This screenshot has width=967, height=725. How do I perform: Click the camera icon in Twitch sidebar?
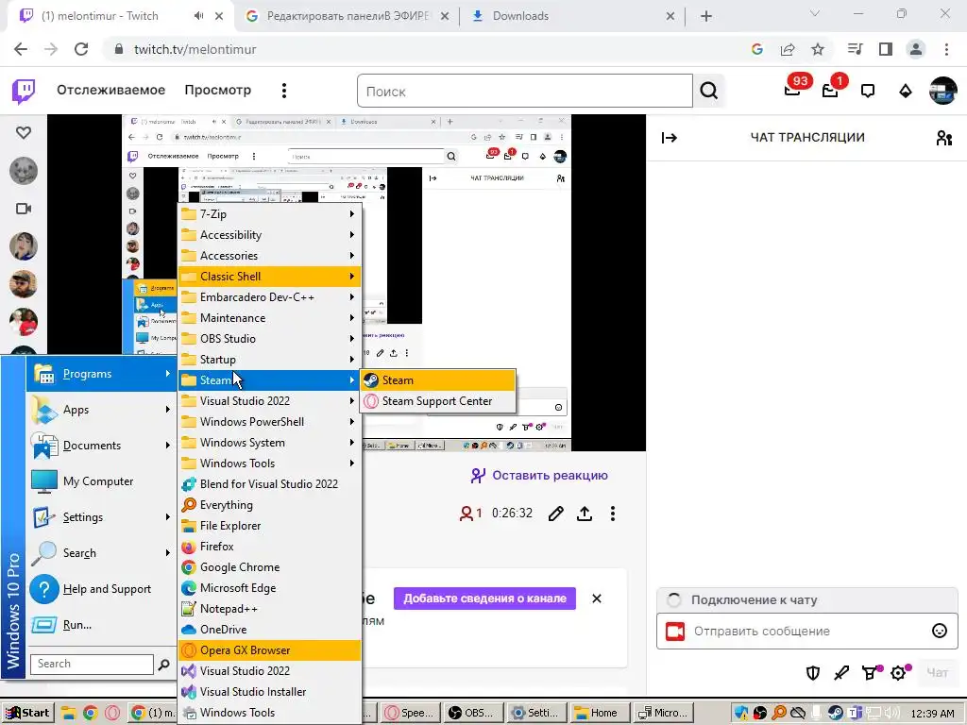coord(24,209)
